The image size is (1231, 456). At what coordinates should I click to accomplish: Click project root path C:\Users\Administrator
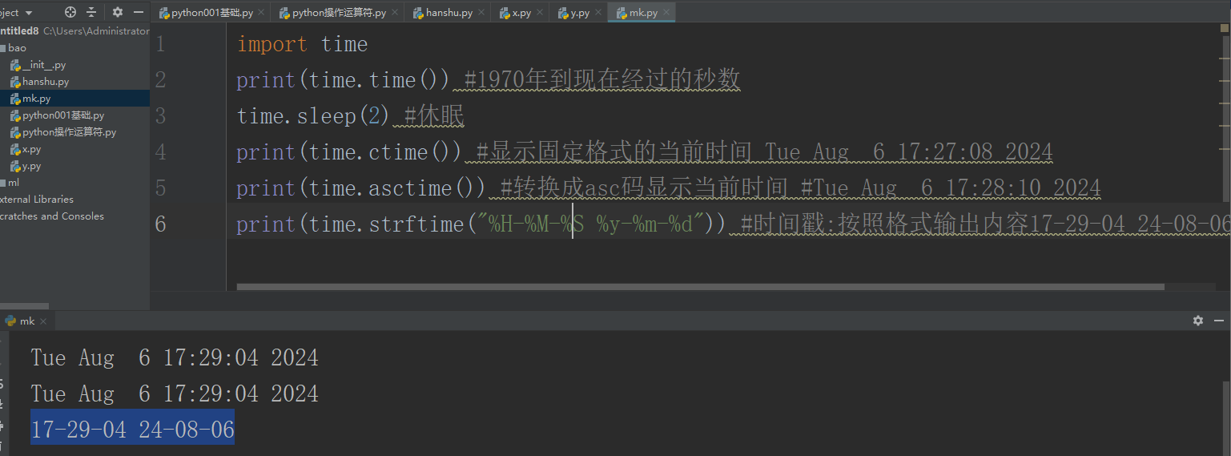coord(96,31)
